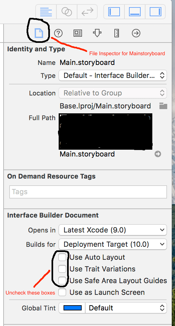The image size is (175, 326).
Task: Show the Version editor
Action: pyautogui.click(x=87, y=12)
